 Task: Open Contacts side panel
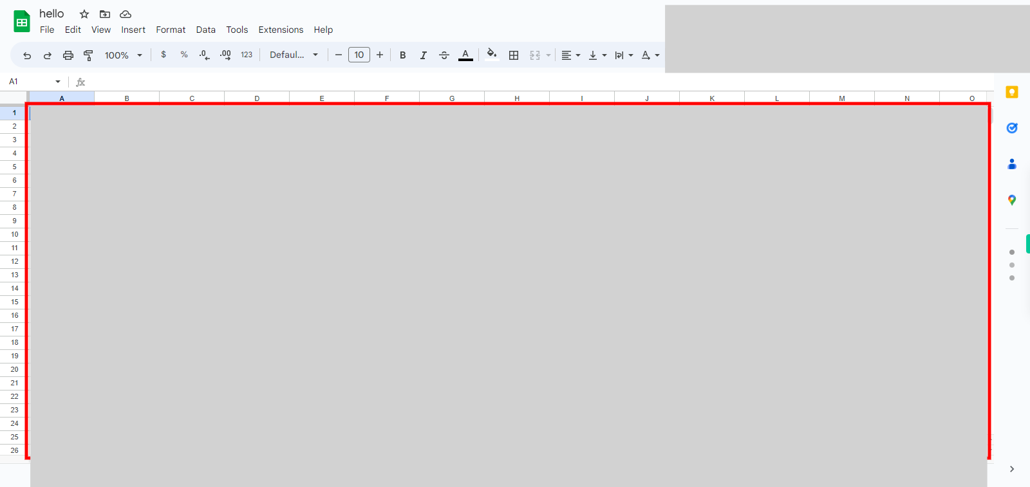(x=1012, y=164)
